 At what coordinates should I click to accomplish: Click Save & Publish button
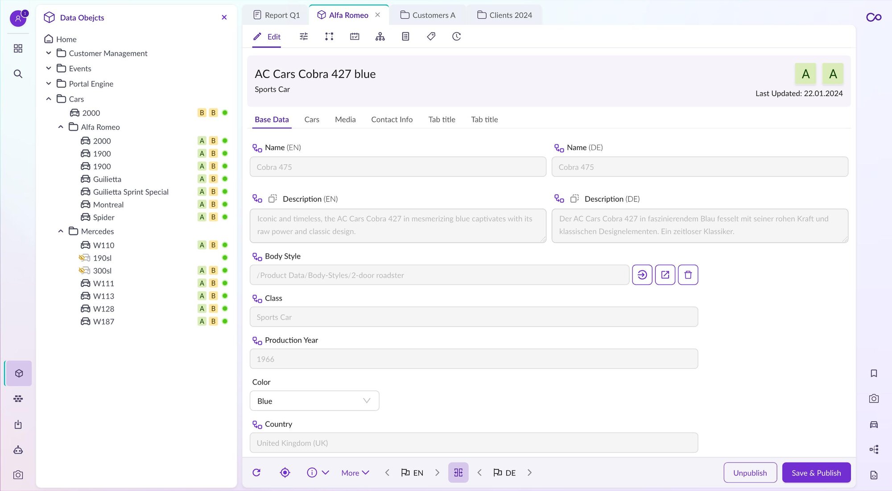tap(816, 473)
